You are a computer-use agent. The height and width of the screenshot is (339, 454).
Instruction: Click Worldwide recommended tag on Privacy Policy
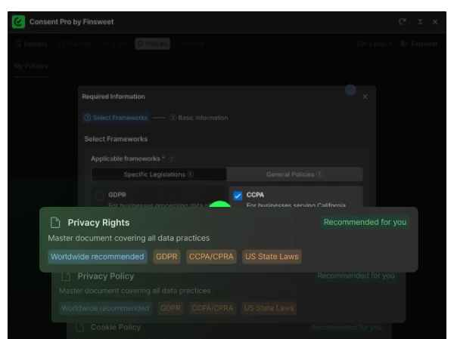105,308
